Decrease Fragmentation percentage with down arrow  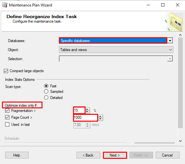[87, 112]
